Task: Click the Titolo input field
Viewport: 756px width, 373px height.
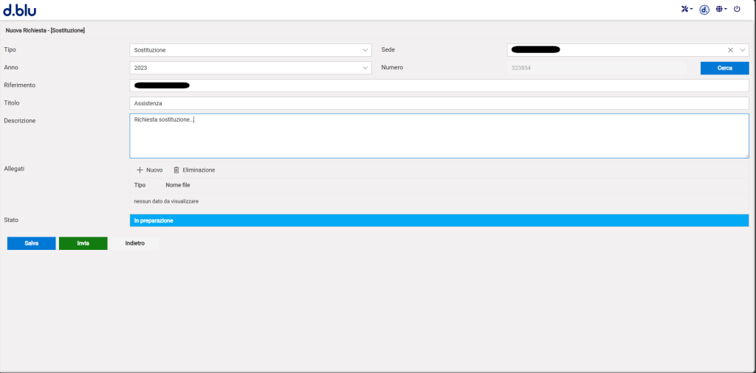Action: click(x=439, y=103)
